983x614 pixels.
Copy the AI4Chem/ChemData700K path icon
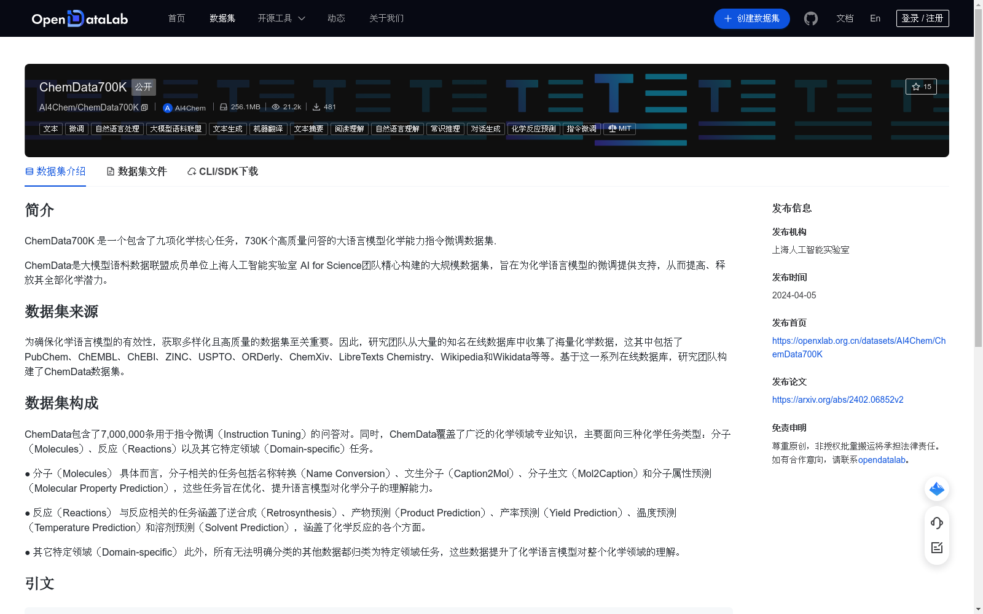[x=144, y=107]
